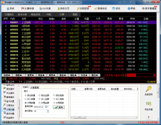The image size is (161, 125).
Task: Click the 庄股密码 key icon in right panel
Action: pyautogui.click(x=148, y=91)
